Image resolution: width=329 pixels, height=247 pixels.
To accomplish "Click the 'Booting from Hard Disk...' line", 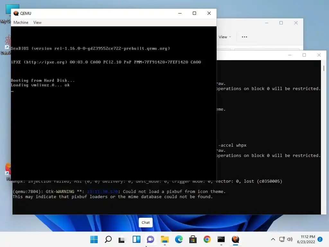I will pyautogui.click(x=43, y=80).
